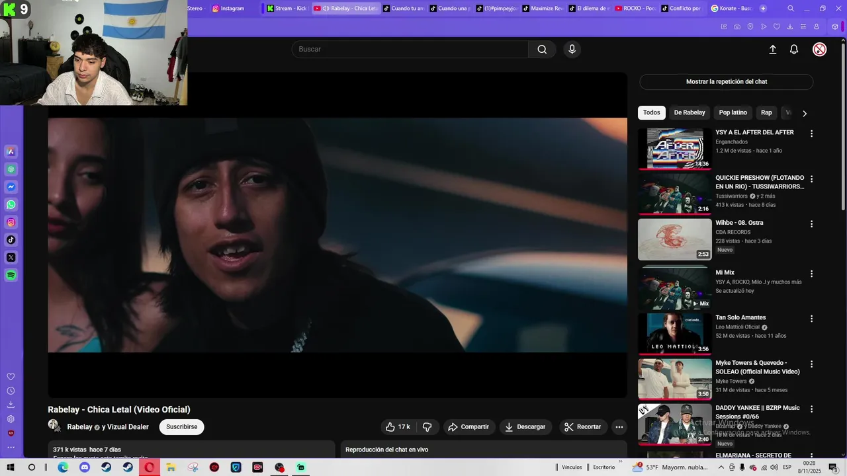
Task: Switch to the Konate Google search tab
Action: [732, 9]
